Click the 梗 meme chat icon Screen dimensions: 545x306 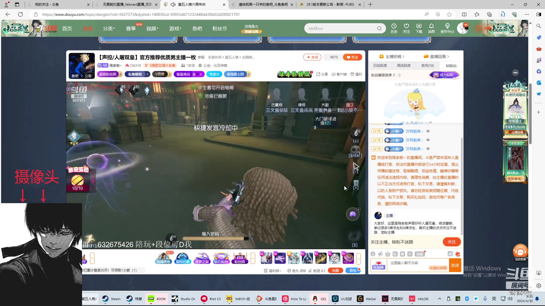(x=403, y=254)
